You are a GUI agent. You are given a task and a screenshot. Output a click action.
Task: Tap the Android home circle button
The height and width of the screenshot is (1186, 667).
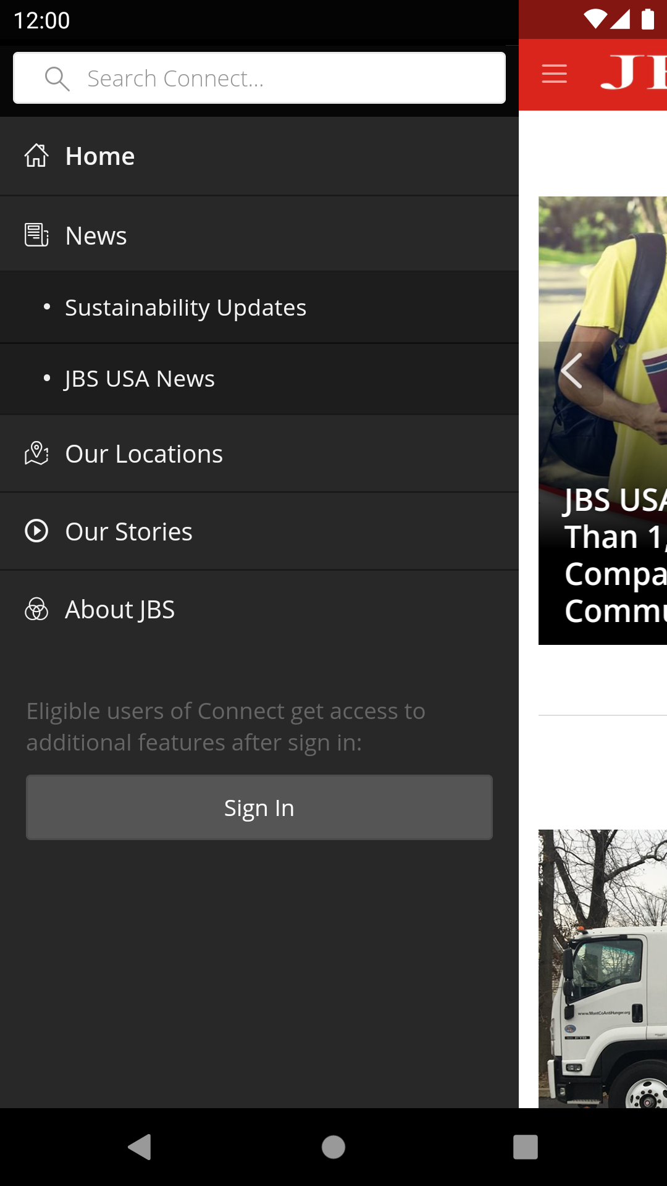333,1147
